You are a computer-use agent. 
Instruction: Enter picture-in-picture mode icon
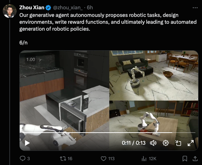(178, 143)
